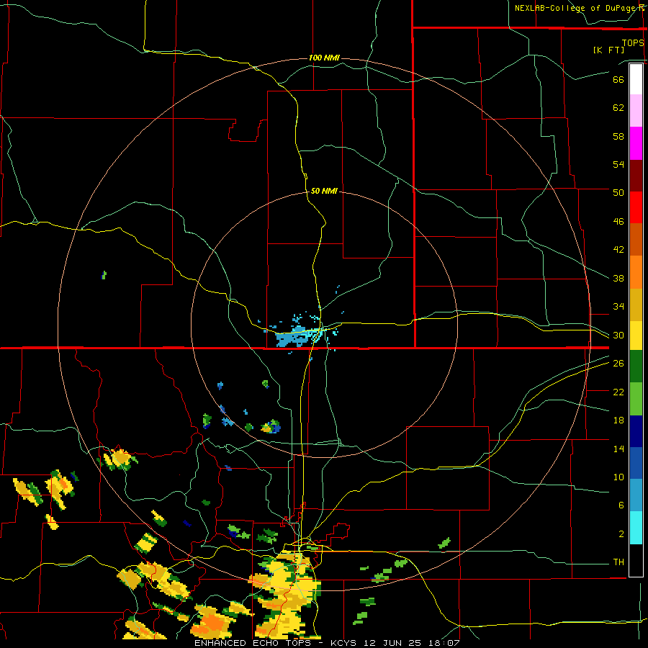Click the 'KCYS' station identifier in caption
Image resolution: width=648 pixels, height=648 pixels.
[x=346, y=643]
